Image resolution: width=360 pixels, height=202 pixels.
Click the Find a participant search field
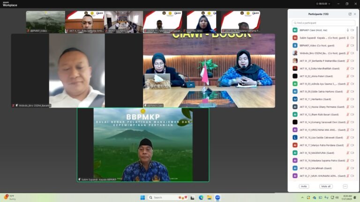(x=323, y=22)
